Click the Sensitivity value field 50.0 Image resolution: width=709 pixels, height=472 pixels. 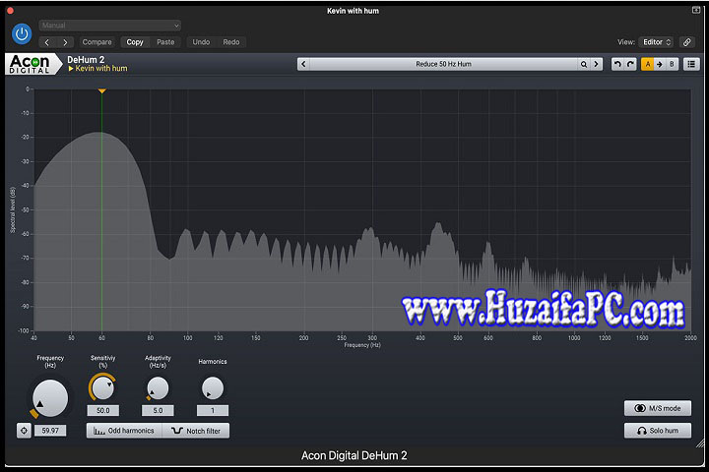tap(103, 410)
